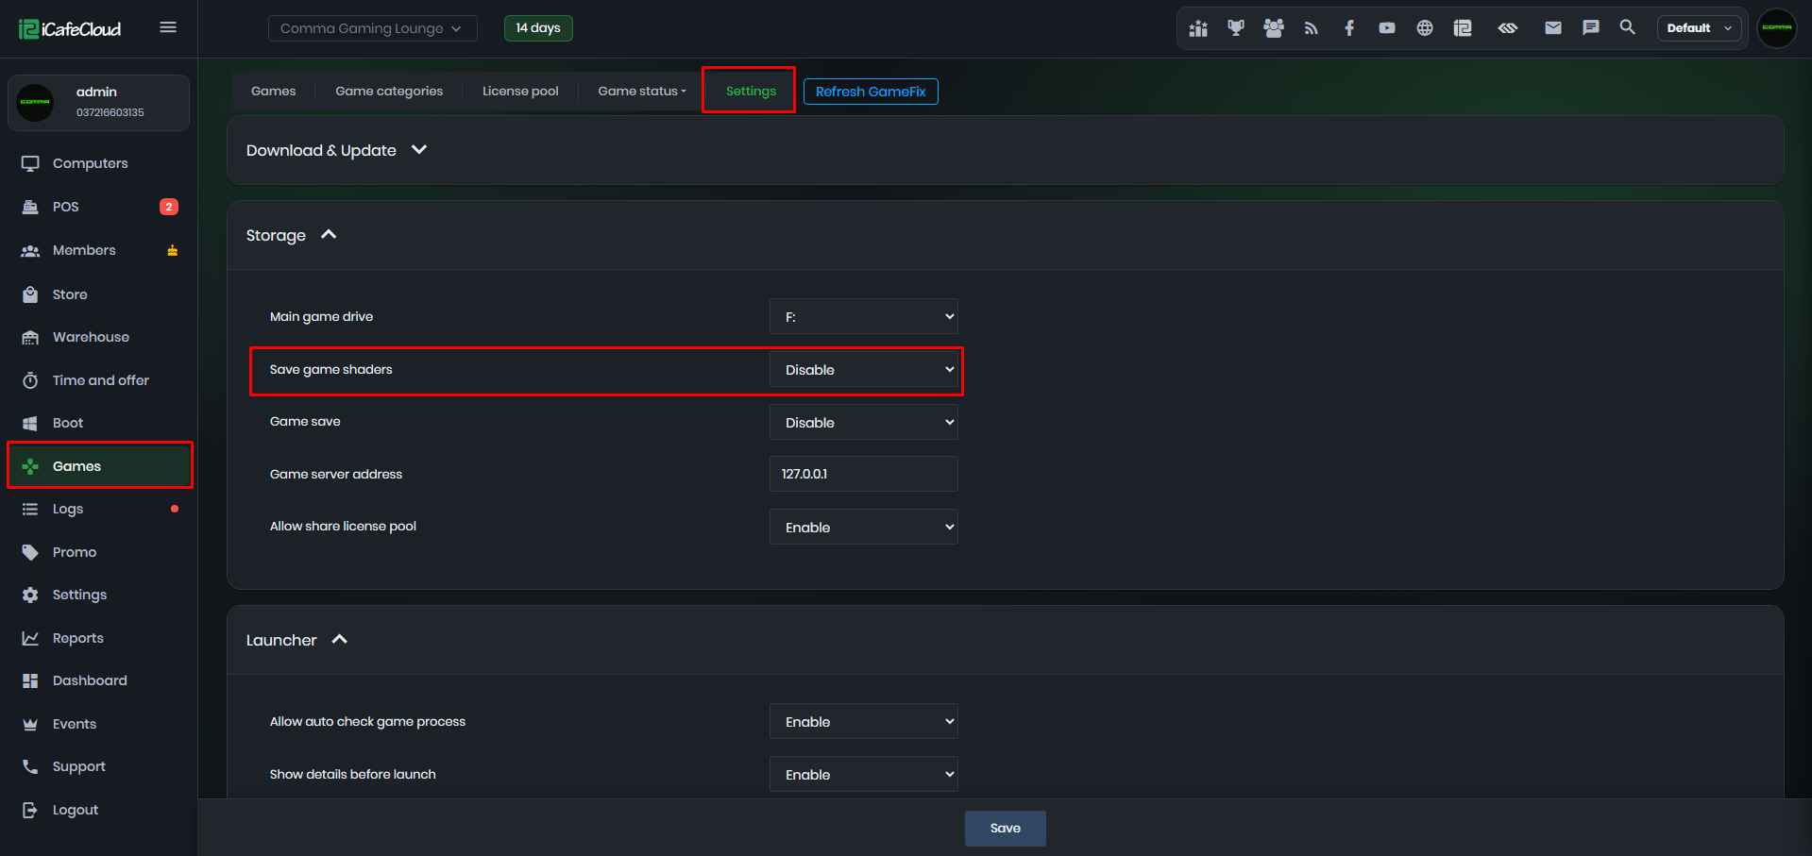Open the Save game shaders dropdown

point(863,370)
